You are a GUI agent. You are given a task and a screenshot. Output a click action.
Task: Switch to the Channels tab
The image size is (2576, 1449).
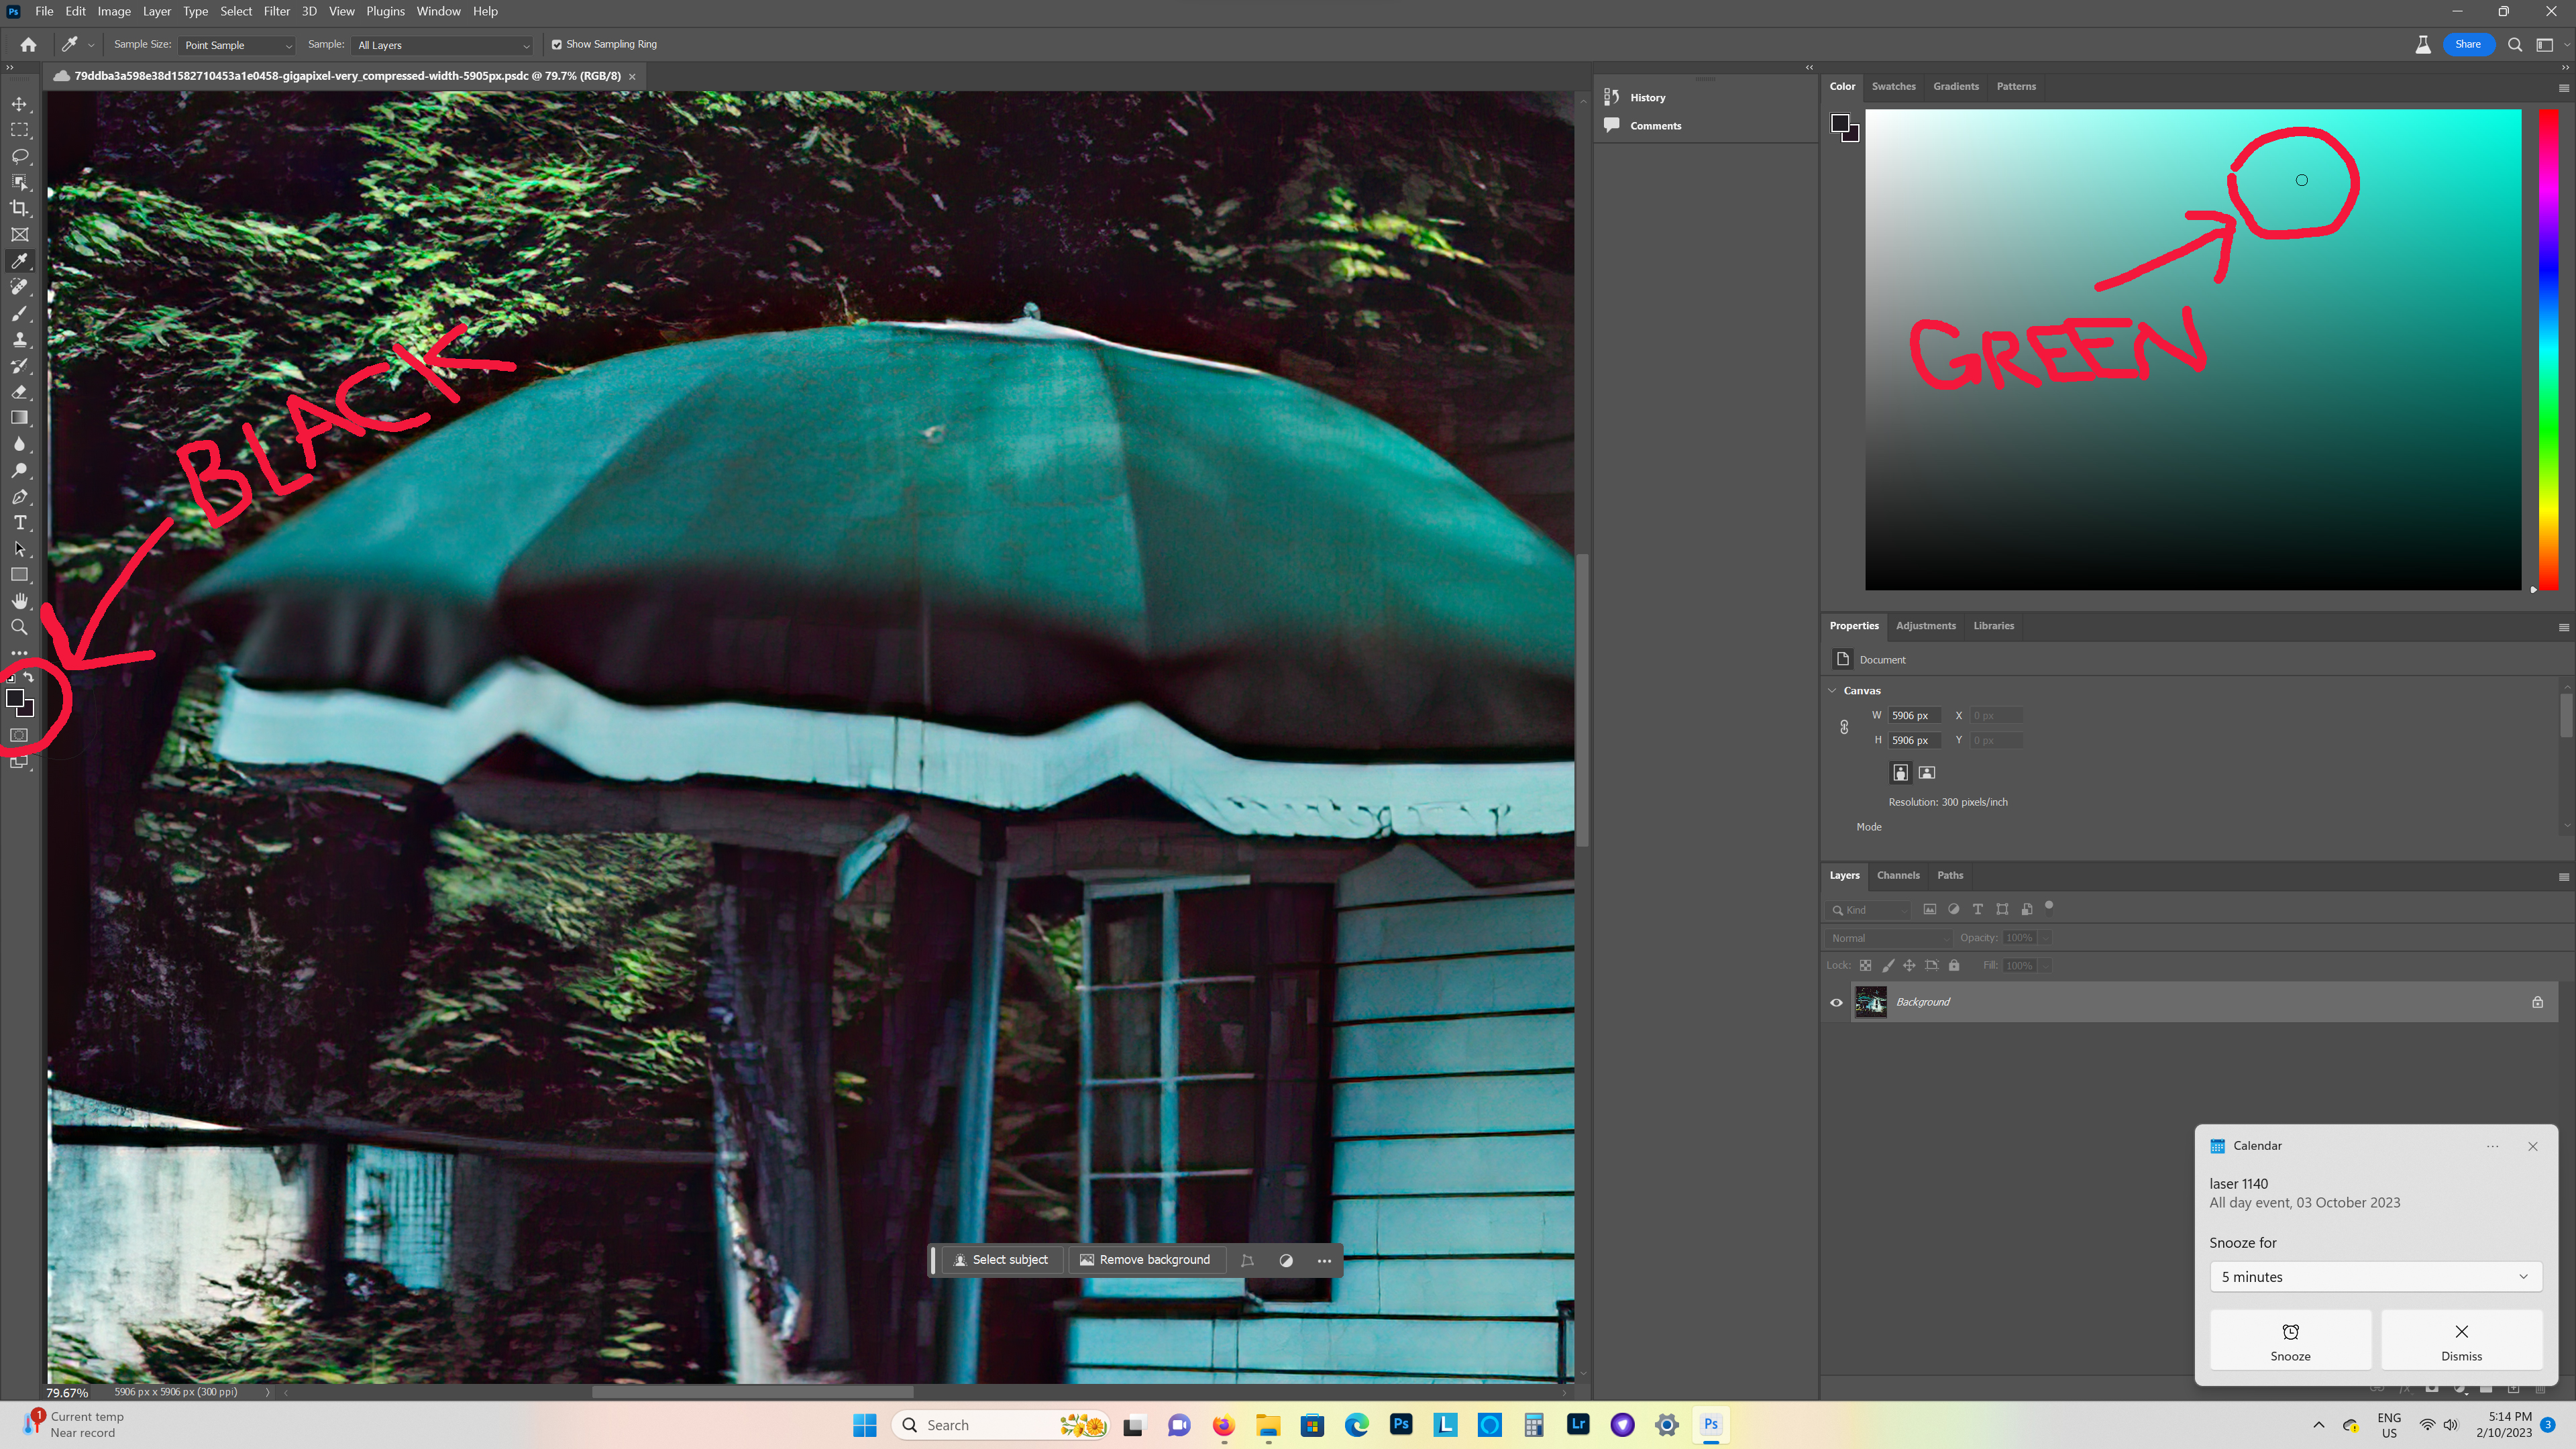[1898, 875]
